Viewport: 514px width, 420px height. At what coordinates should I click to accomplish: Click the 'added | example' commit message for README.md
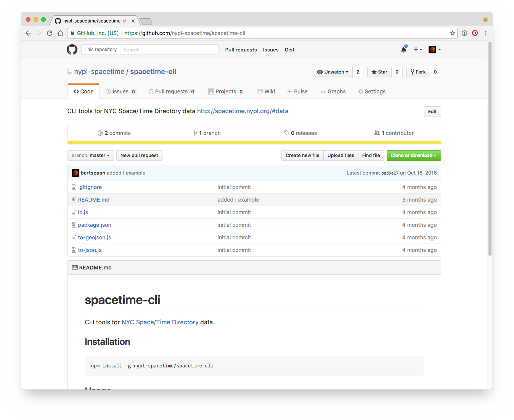click(238, 200)
